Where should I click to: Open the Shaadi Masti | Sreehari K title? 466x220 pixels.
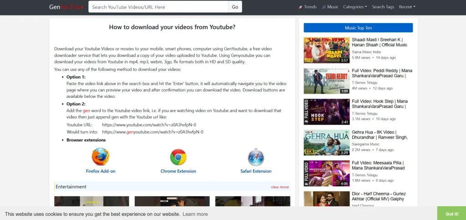380,42
